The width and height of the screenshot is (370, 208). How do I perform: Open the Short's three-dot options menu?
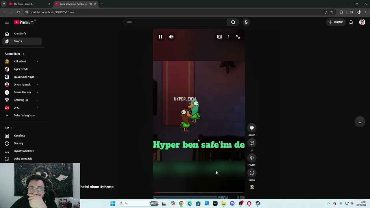[x=229, y=37]
